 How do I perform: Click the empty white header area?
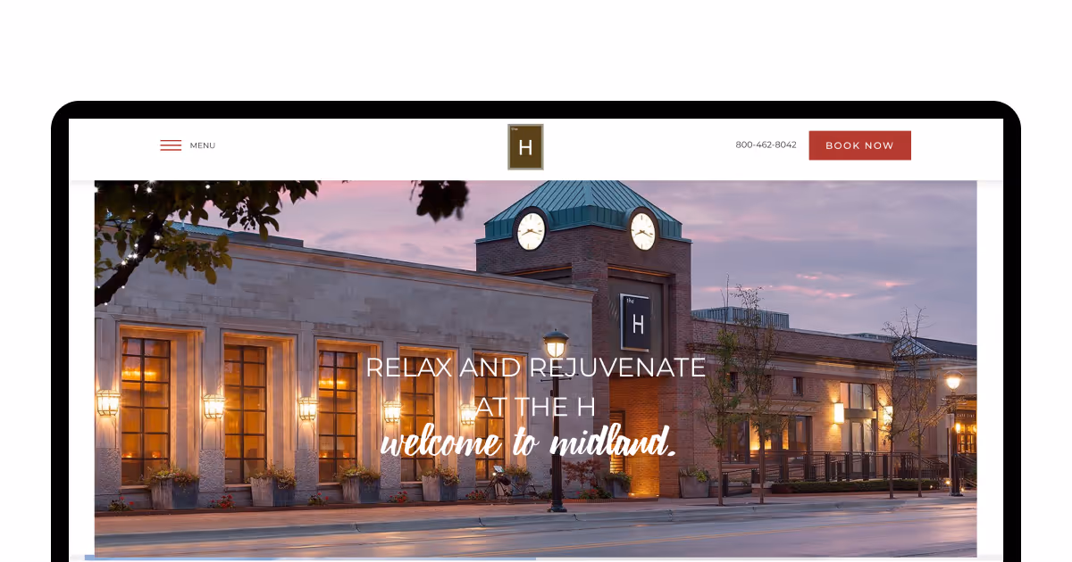coord(357,147)
